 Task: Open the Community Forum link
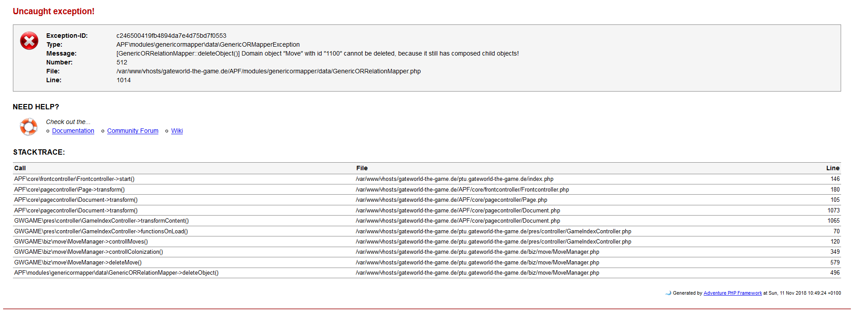click(133, 131)
